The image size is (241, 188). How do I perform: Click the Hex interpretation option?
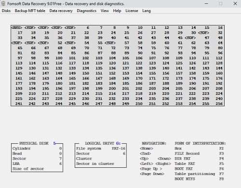[178, 149]
